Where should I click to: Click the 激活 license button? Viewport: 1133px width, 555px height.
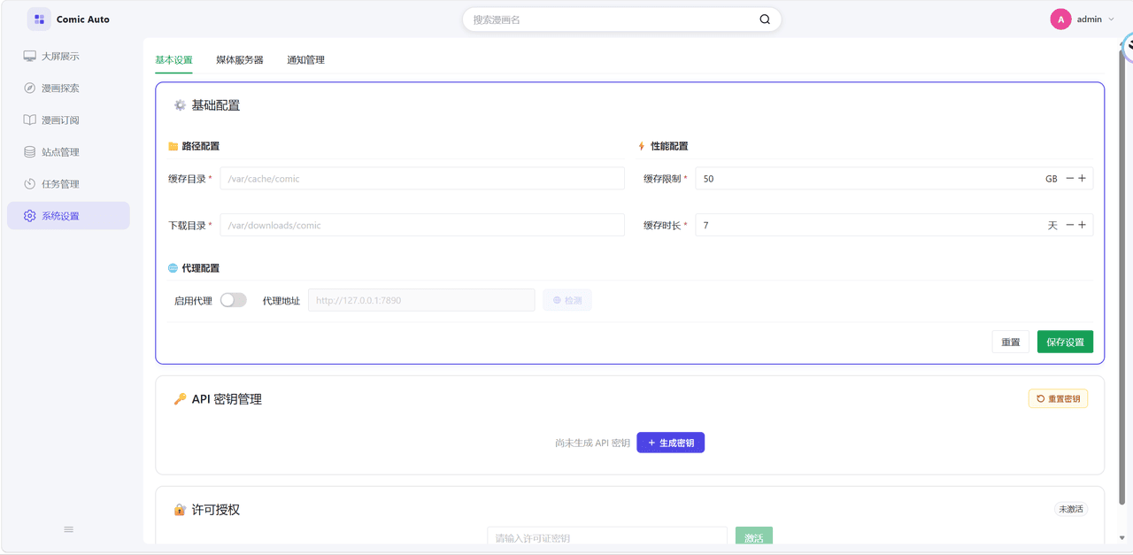point(754,537)
